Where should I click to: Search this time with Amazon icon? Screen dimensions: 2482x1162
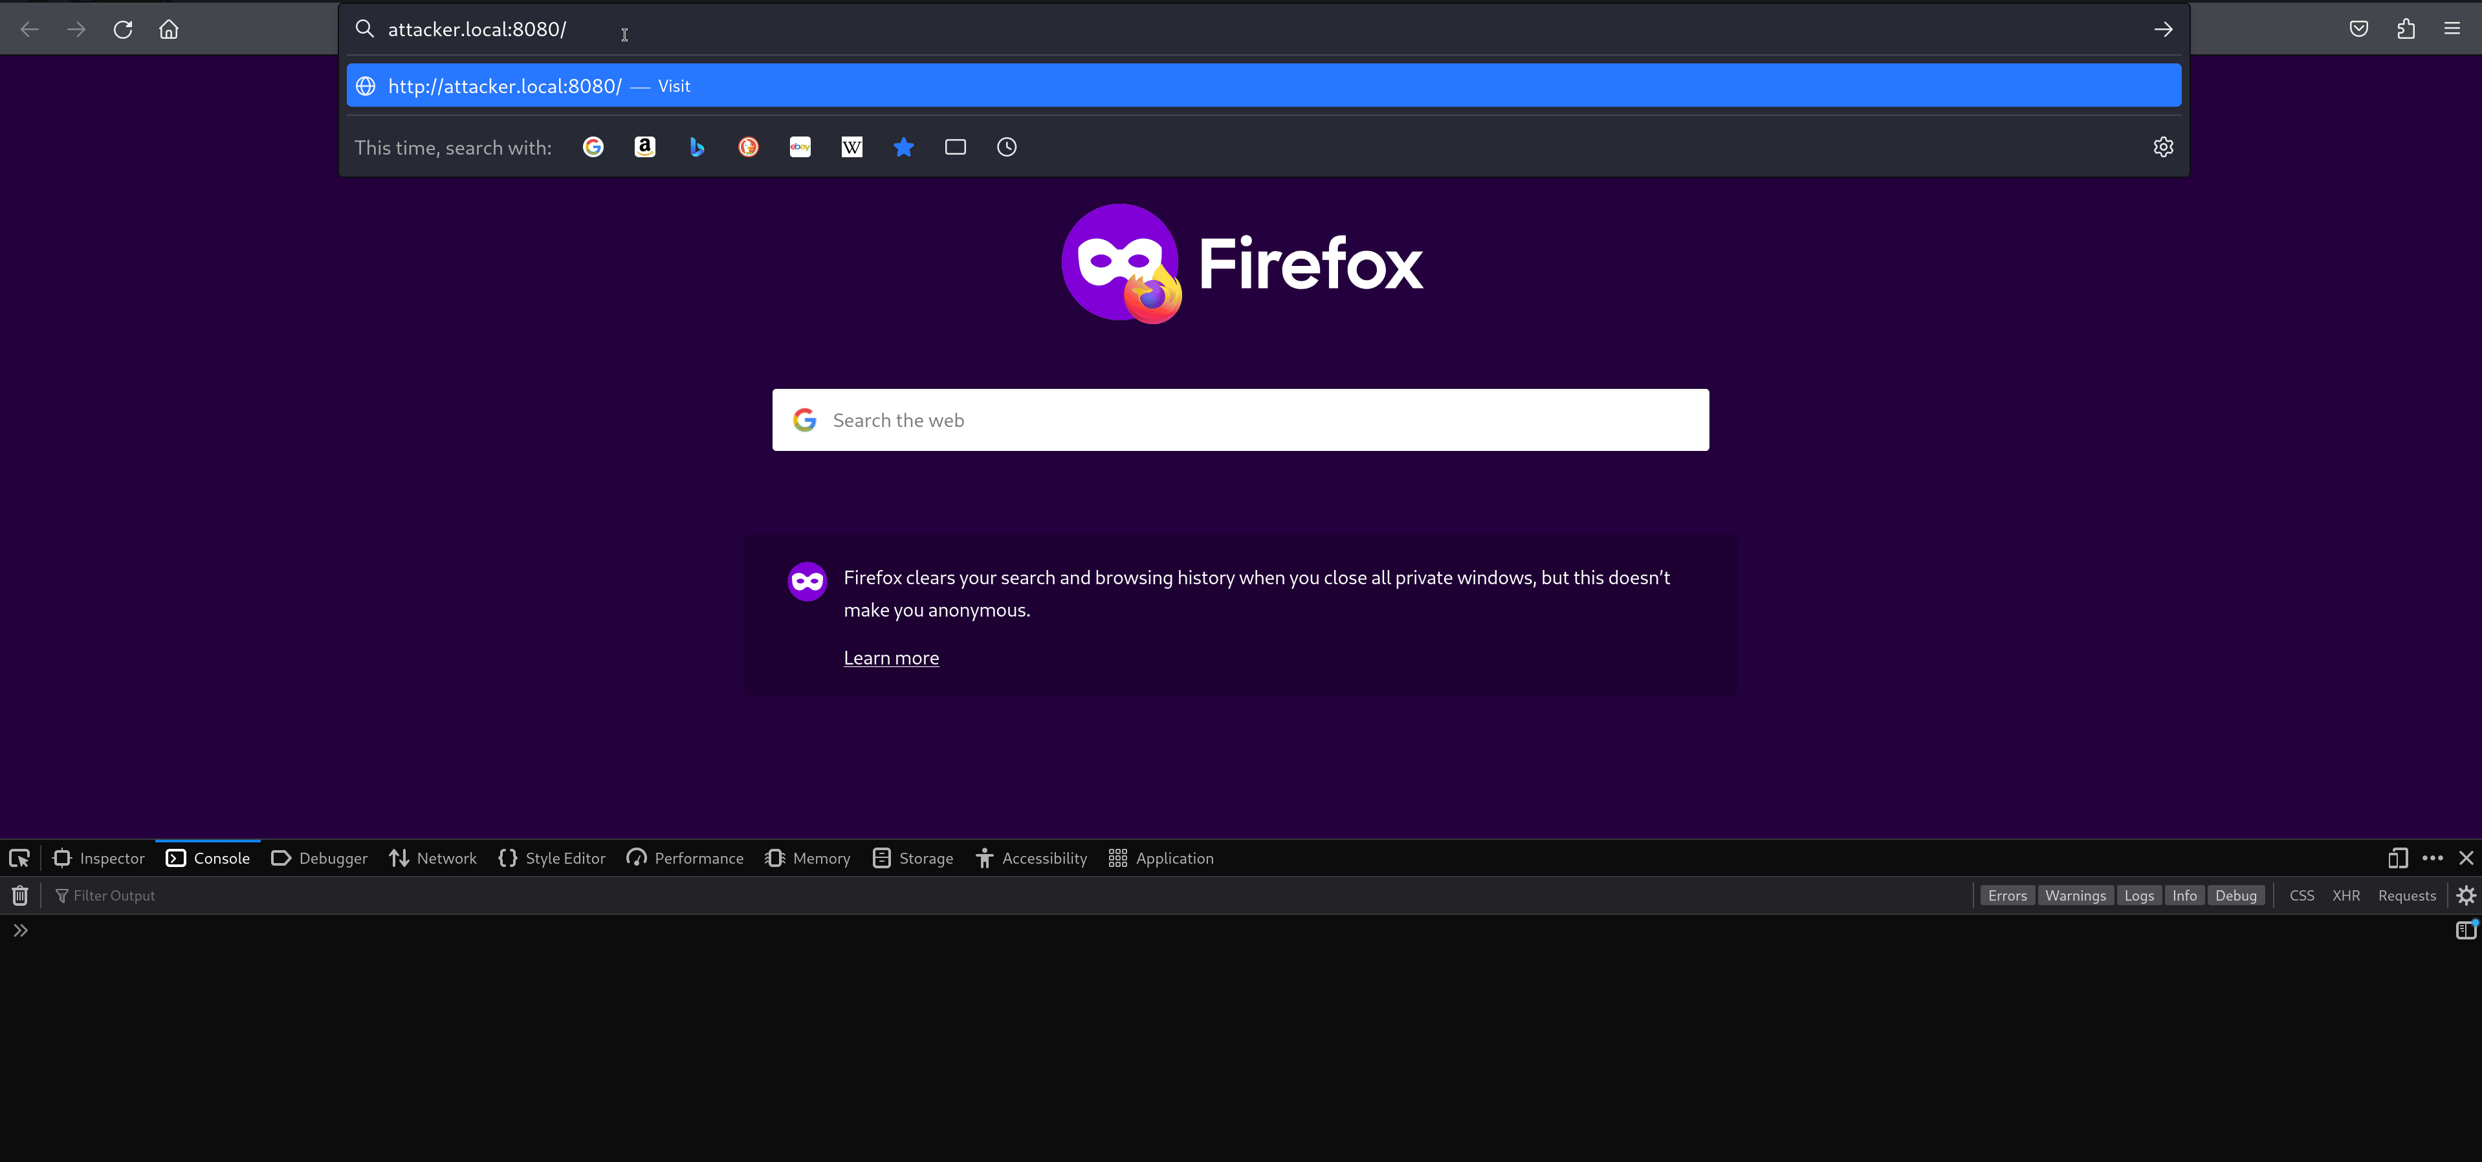click(644, 146)
